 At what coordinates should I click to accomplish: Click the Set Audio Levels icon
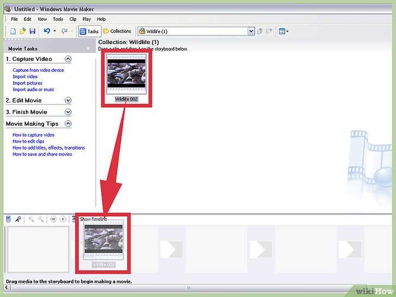(x=8, y=219)
